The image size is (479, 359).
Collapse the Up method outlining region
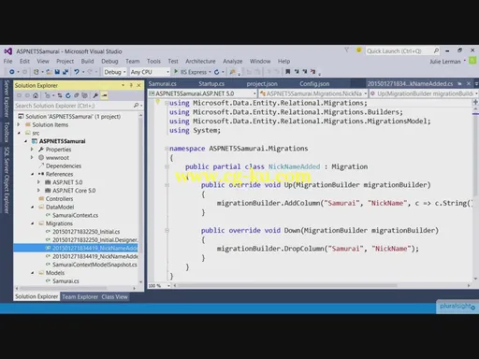[167, 185]
